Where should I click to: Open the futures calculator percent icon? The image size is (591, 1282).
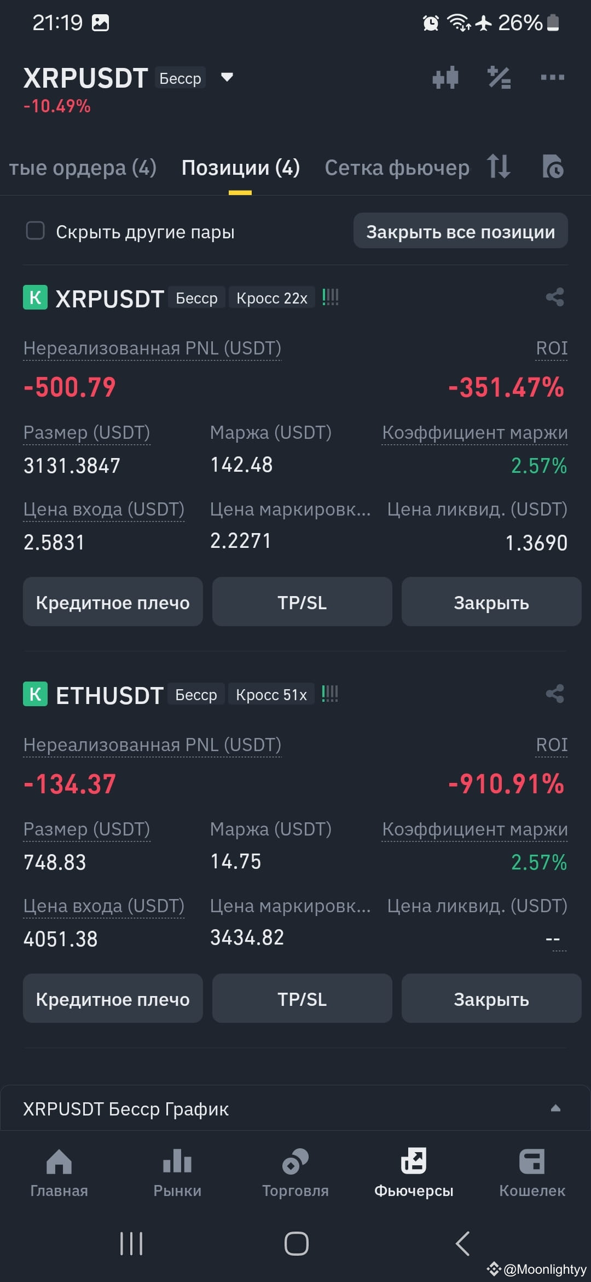coord(499,77)
